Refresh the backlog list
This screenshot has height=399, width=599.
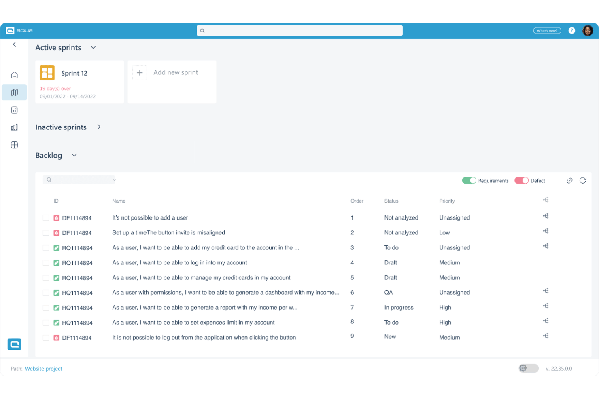point(583,181)
